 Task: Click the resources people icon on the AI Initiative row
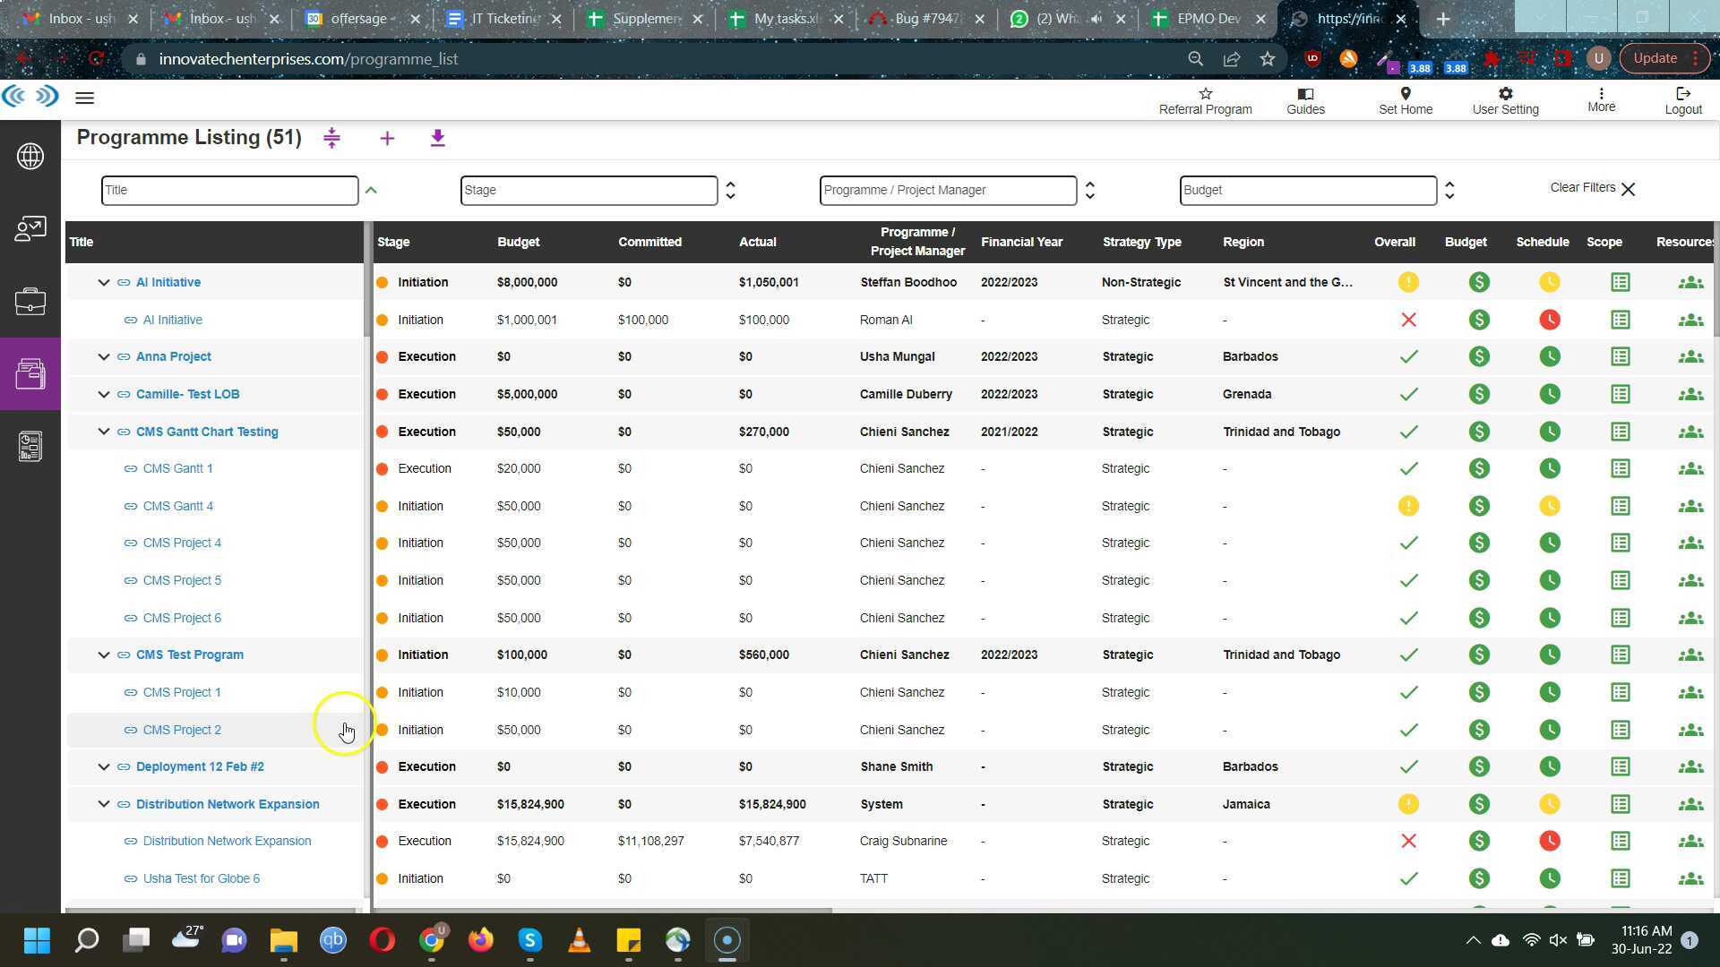pyautogui.click(x=1691, y=282)
